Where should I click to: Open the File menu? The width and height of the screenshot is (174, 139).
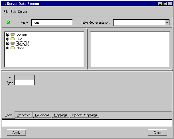pyautogui.click(x=6, y=12)
